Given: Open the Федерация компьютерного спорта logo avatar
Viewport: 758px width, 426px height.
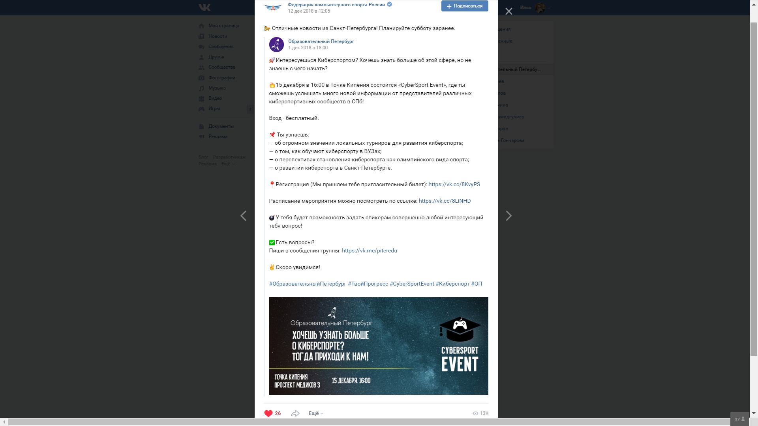Looking at the screenshot, I should (x=273, y=7).
